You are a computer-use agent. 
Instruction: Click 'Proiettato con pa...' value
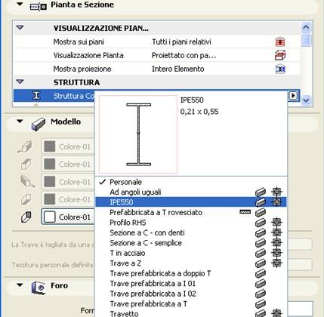(184, 55)
